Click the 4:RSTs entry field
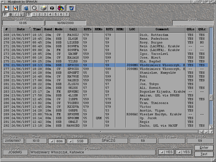This screenshot has width=216, height=162. [143, 141]
